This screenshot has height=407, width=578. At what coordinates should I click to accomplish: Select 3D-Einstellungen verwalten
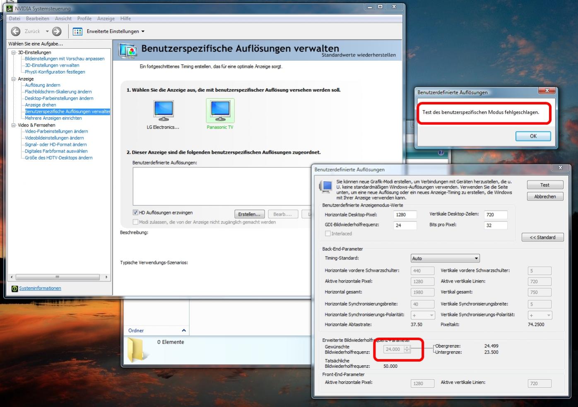coord(52,65)
